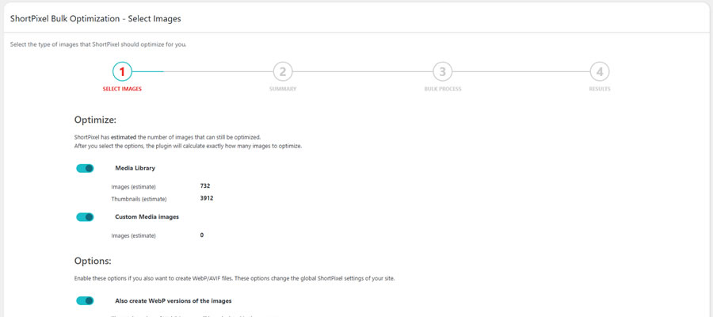The height and width of the screenshot is (317, 713).
Task: Open the Select Images step label
Action: [122, 89]
